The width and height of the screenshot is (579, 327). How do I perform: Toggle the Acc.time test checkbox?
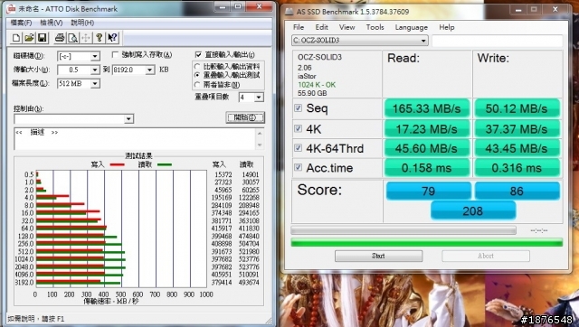point(298,167)
